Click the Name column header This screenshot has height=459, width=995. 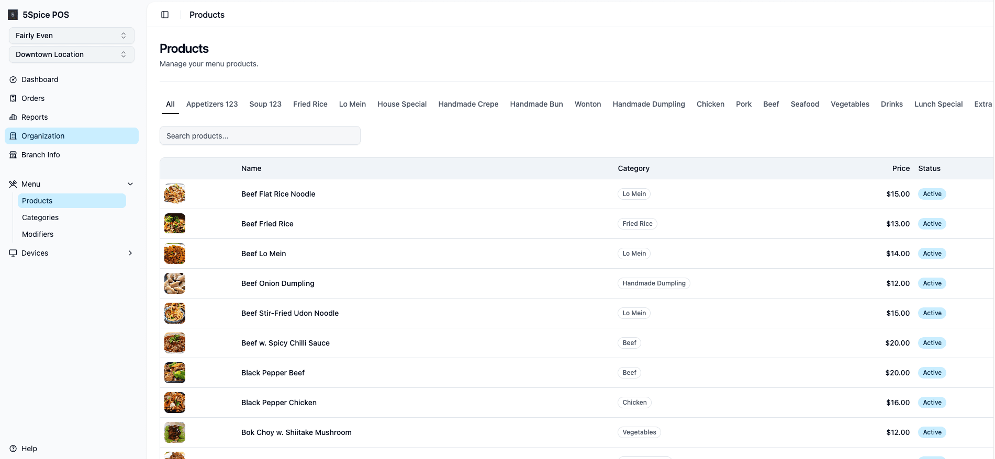click(x=251, y=168)
